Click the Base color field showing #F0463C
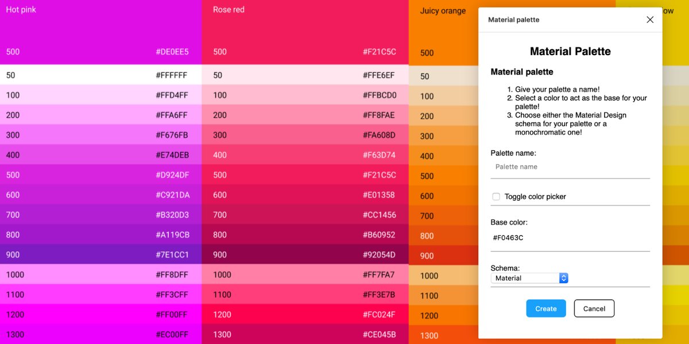This screenshot has width=689, height=344. [570, 237]
